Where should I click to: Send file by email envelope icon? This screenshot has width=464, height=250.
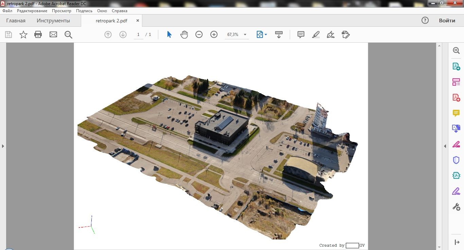(53, 35)
